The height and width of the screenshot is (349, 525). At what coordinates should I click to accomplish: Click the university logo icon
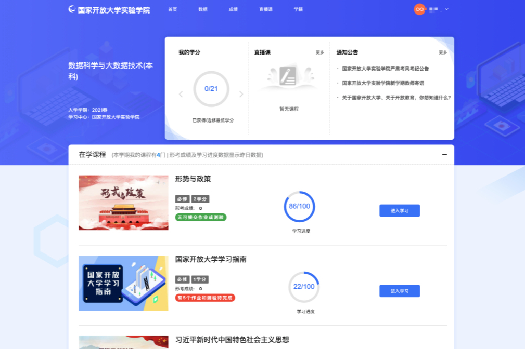click(72, 9)
